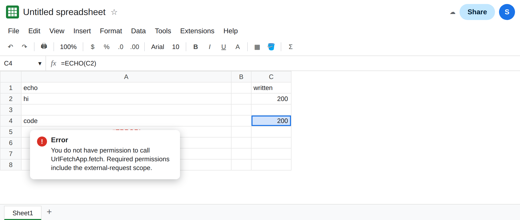The image size is (520, 220).
Task: Click the Google Sheets logo icon
Action: coord(12,12)
